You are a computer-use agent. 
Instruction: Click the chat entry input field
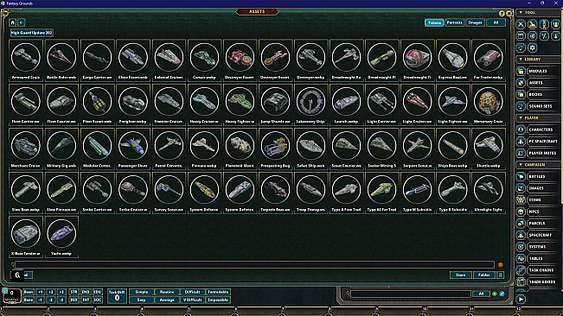tap(411, 294)
